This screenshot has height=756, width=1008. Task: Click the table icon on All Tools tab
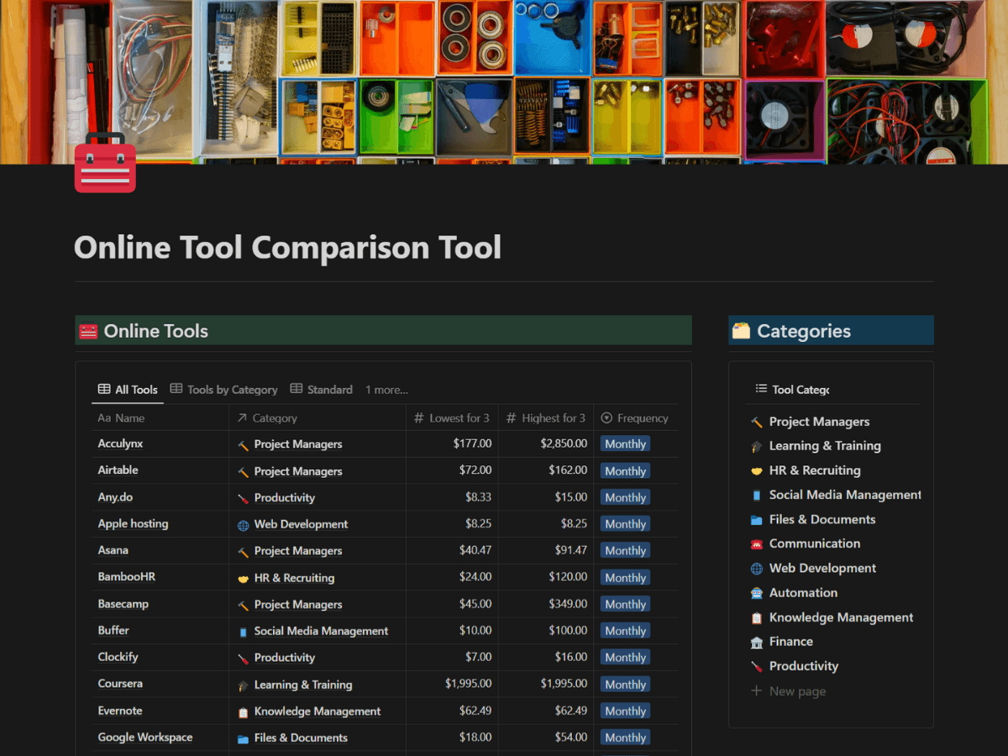coord(104,389)
